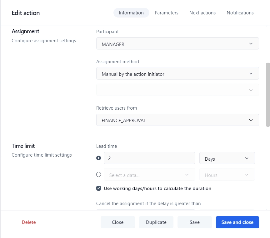Select the data-based lead time radio button

point(99,175)
